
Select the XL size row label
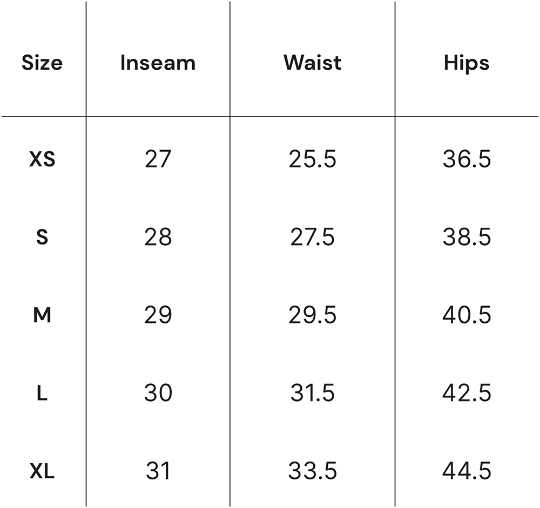[42, 471]
